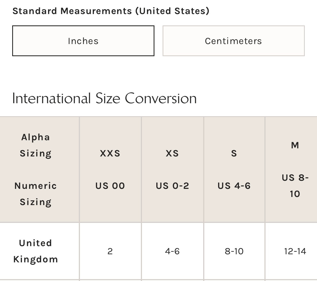Click United Kingdom size 2 cell
The width and height of the screenshot is (317, 281).
(x=110, y=251)
